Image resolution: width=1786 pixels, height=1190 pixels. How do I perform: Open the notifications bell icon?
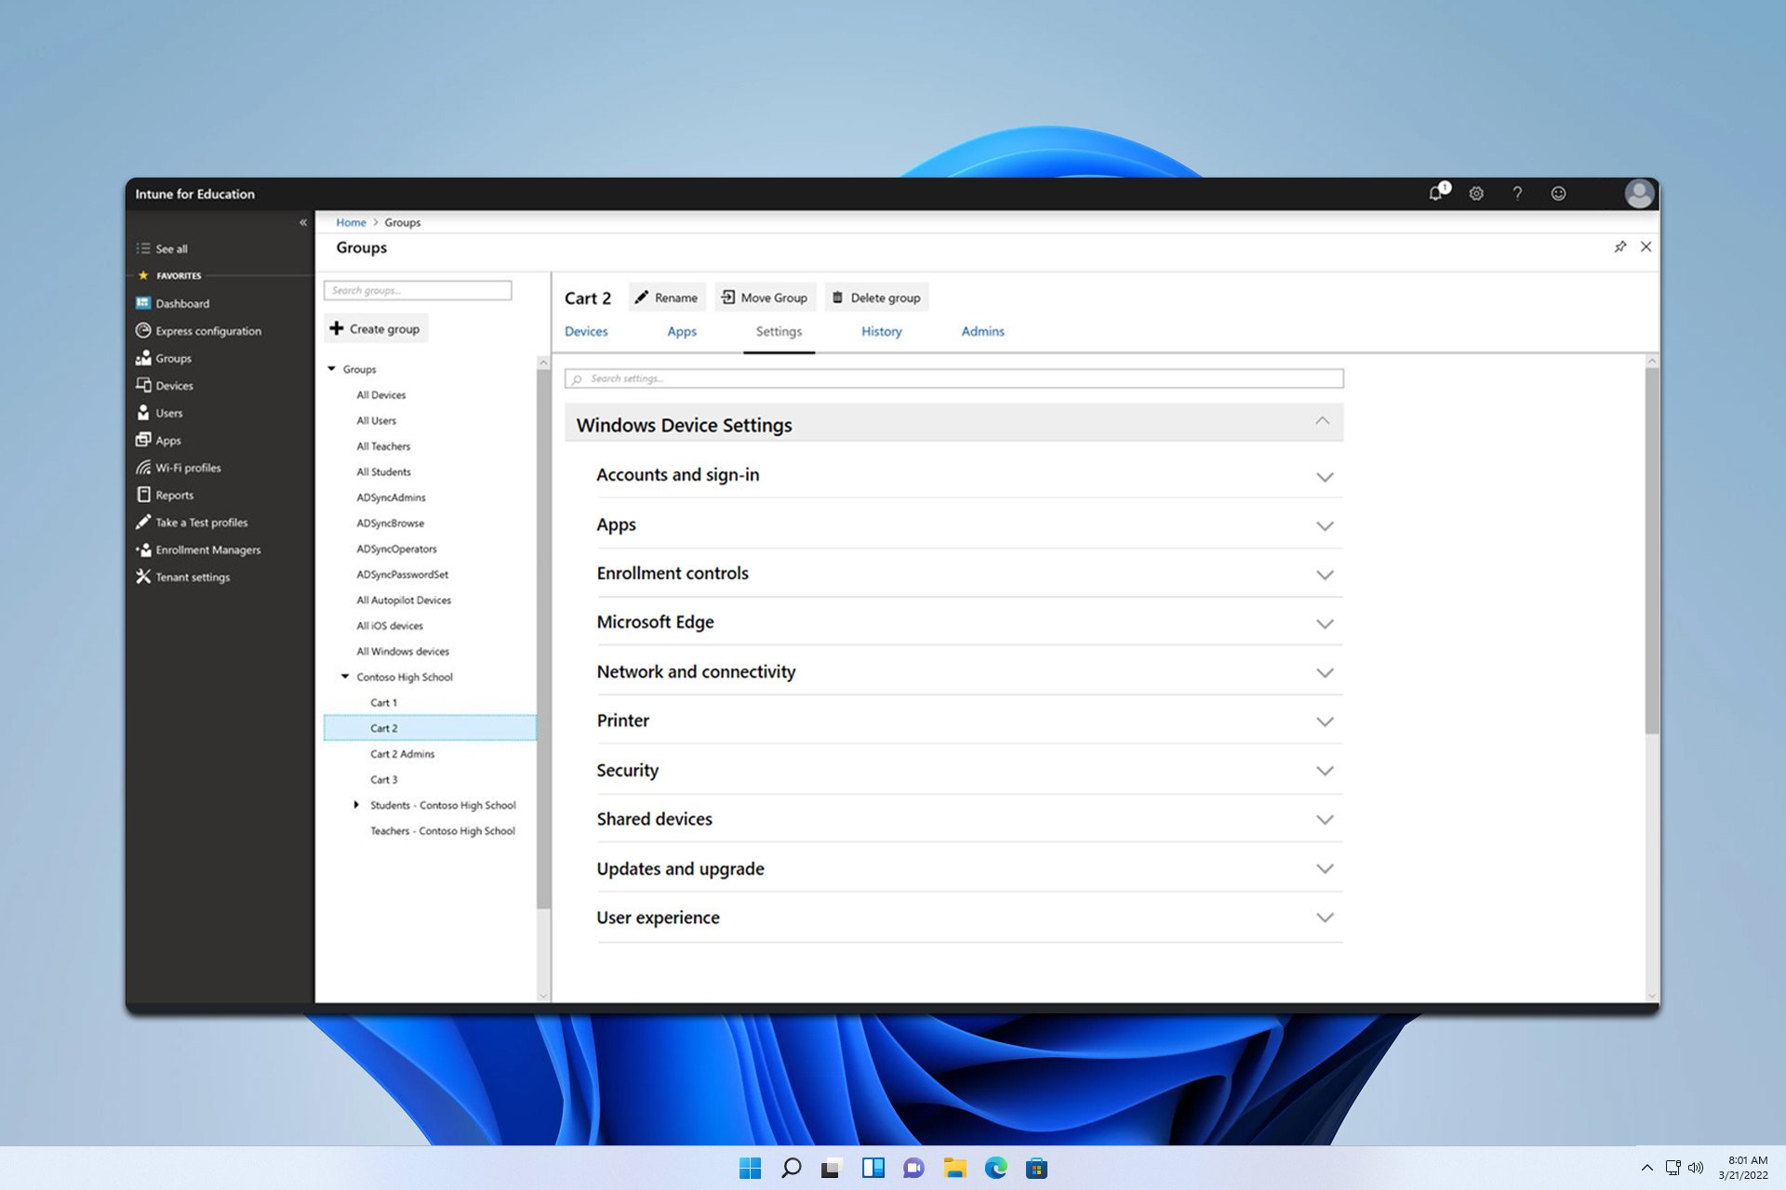coord(1438,192)
